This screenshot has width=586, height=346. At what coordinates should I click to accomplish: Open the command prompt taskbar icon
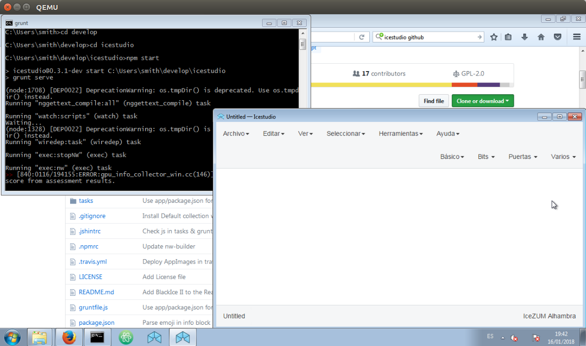[x=97, y=337]
